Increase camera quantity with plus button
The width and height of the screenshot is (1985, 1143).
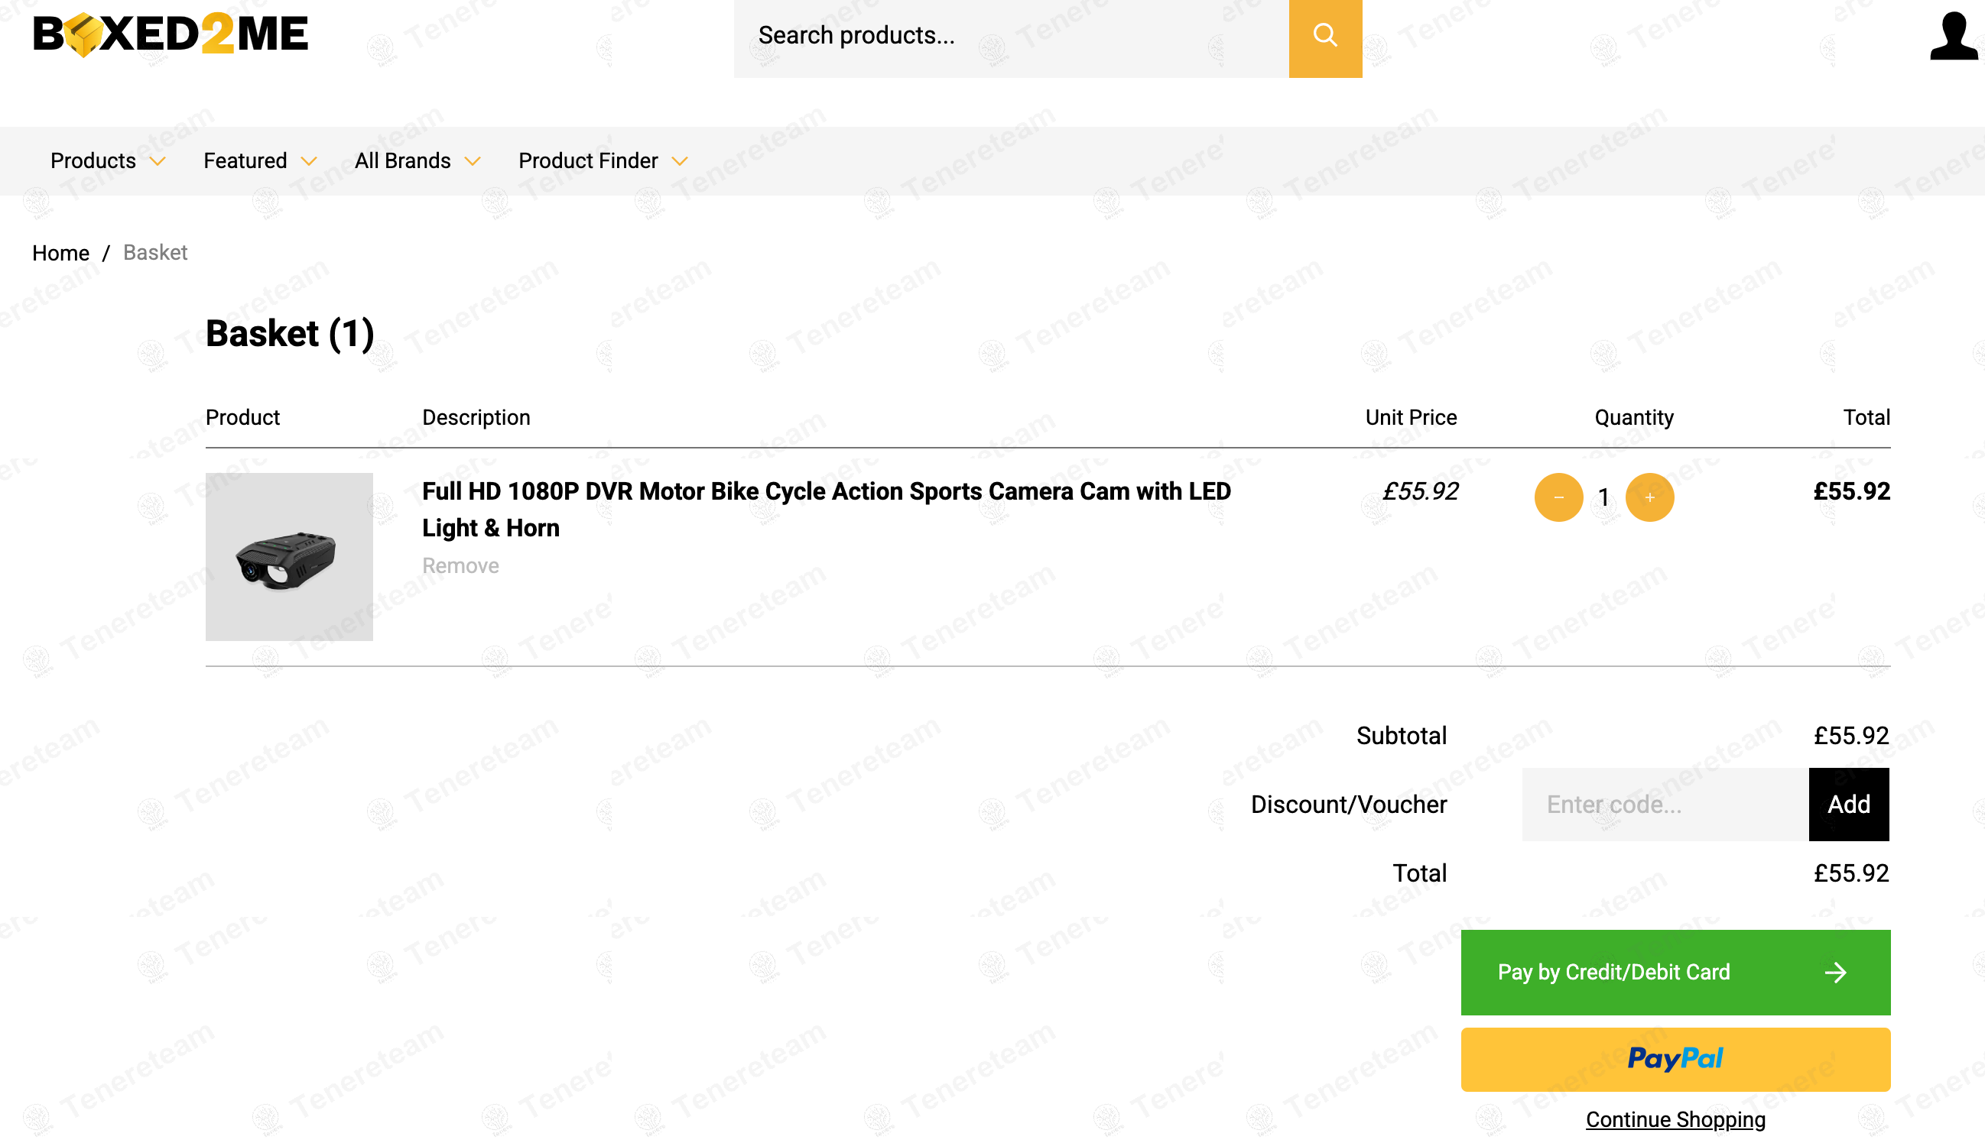pyautogui.click(x=1649, y=497)
